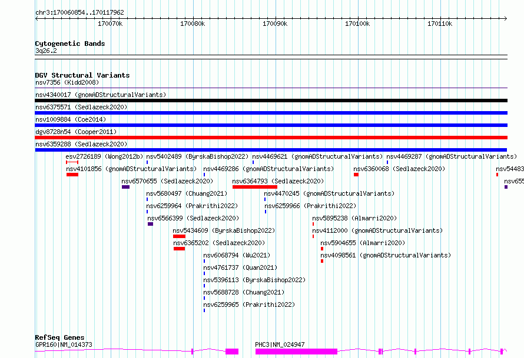Screen dimensions: 524x358
Task: Click the 170090k ruler position
Action: pos(275,24)
